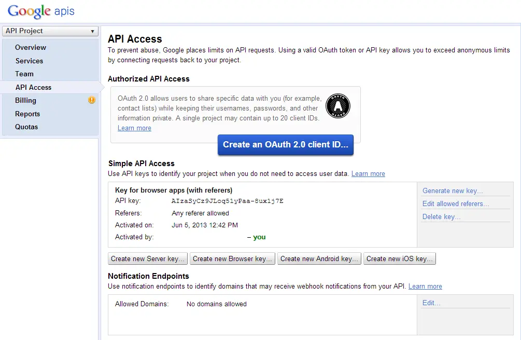Click Delete key link
The width and height of the screenshot is (521, 340).
pos(441,216)
